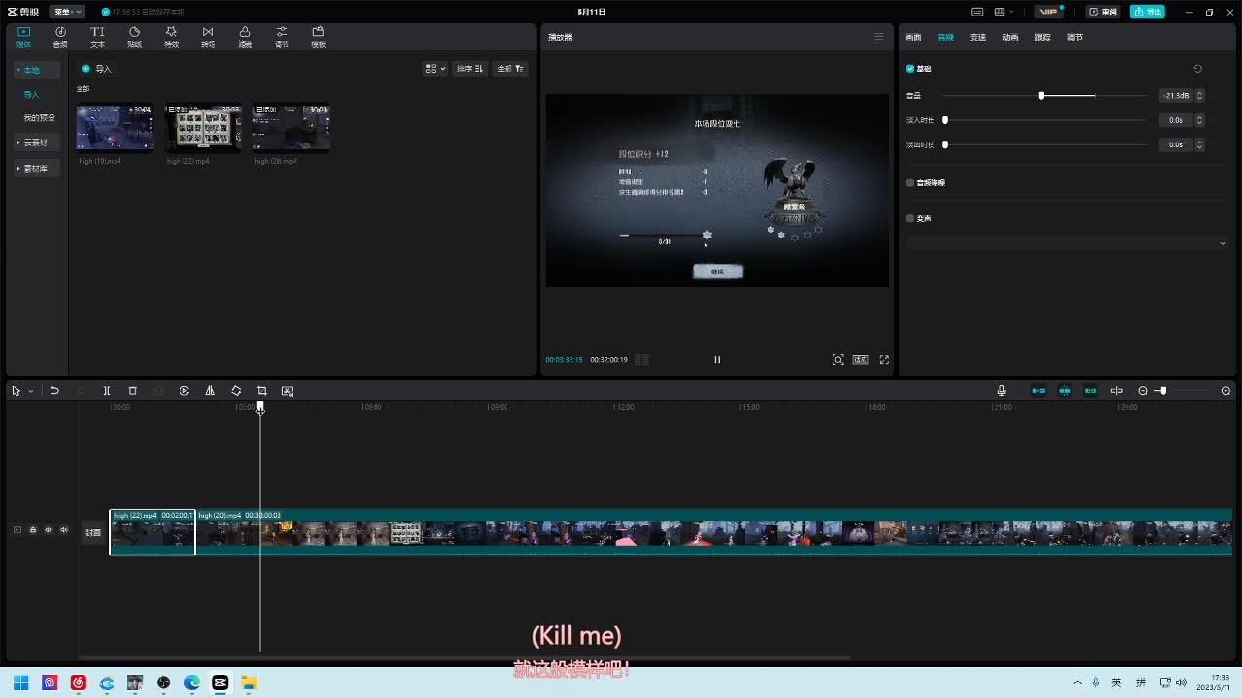Click the reverse playback icon in timeline toolbar
Viewport: 1242px width, 698px height.
pos(184,391)
